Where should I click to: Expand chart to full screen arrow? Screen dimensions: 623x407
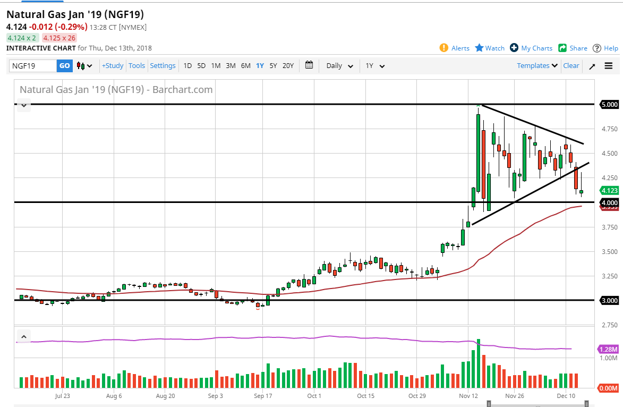click(592, 66)
